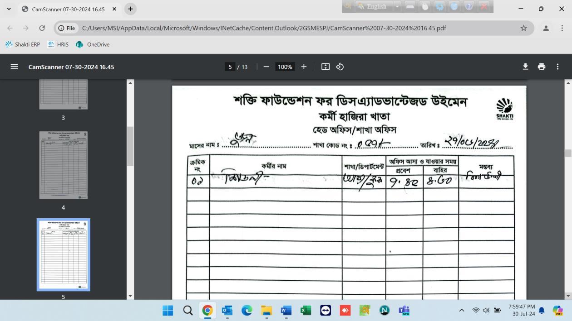The image size is (572, 321).
Task: Open the Wi-Fi network status icon
Action: click(476, 310)
